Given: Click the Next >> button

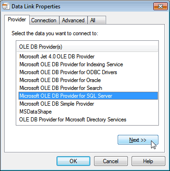Looking at the screenshot, I should tap(138, 140).
